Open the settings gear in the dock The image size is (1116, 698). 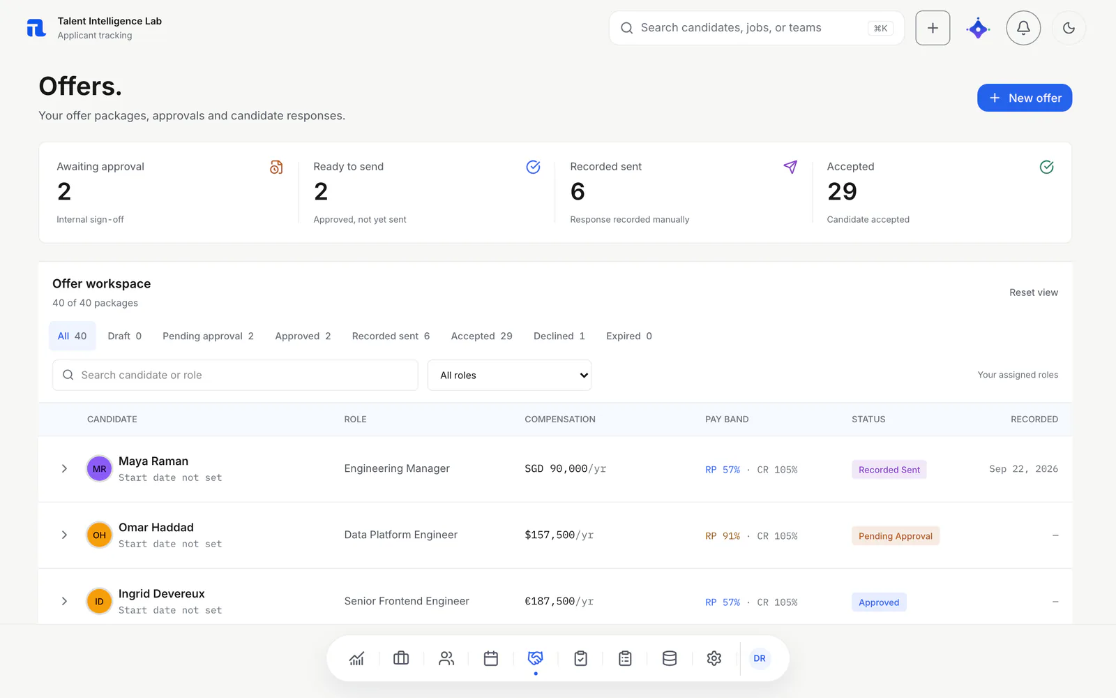(714, 658)
